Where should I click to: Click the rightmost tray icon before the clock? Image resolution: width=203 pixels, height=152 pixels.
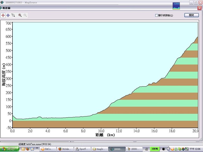pyautogui.click(x=187, y=149)
